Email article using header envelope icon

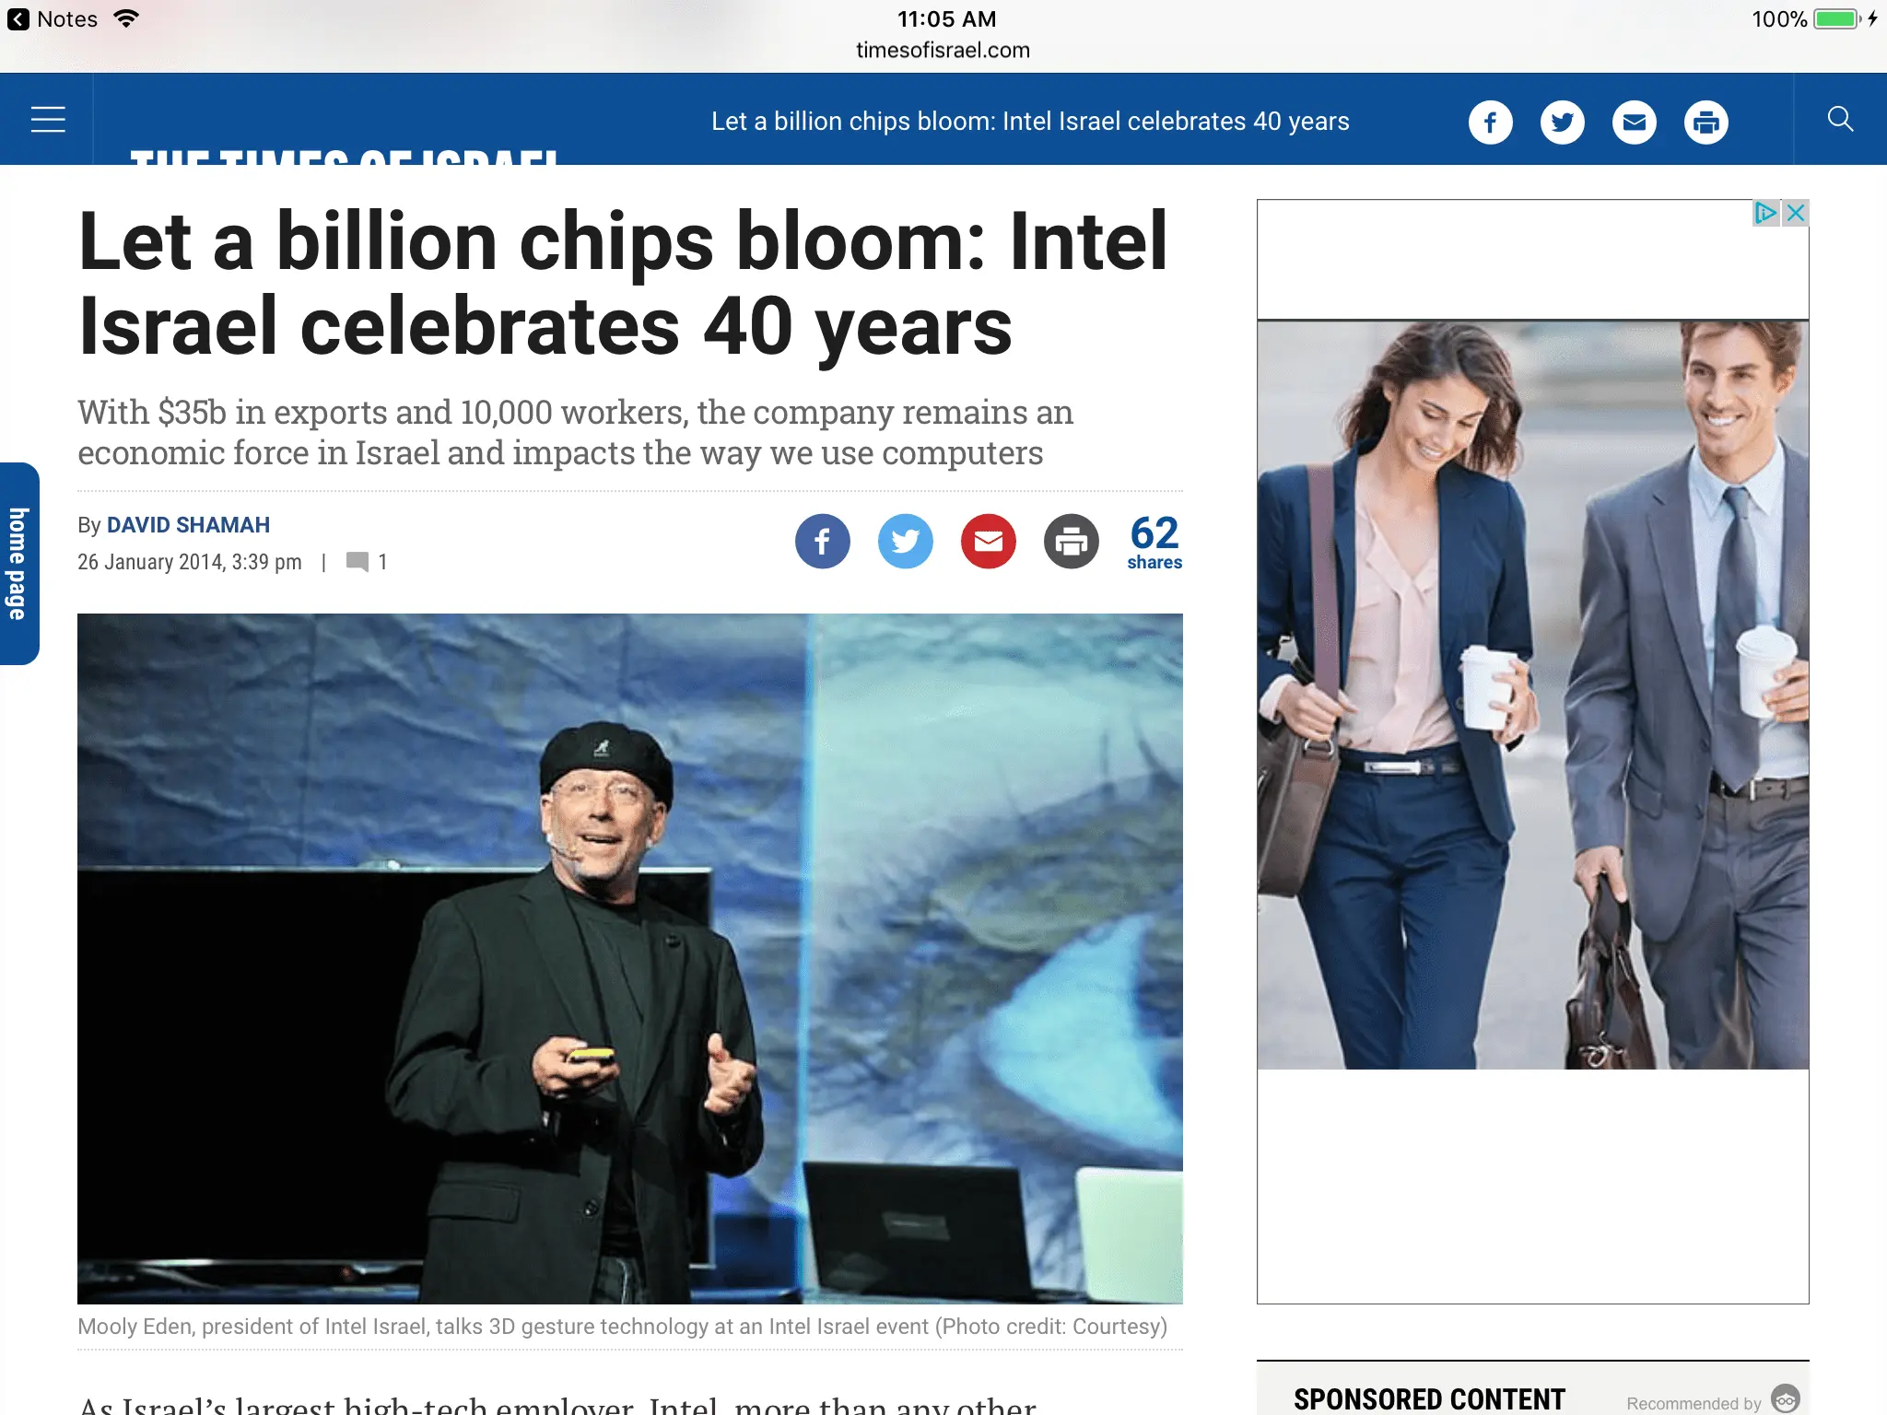click(x=1634, y=123)
